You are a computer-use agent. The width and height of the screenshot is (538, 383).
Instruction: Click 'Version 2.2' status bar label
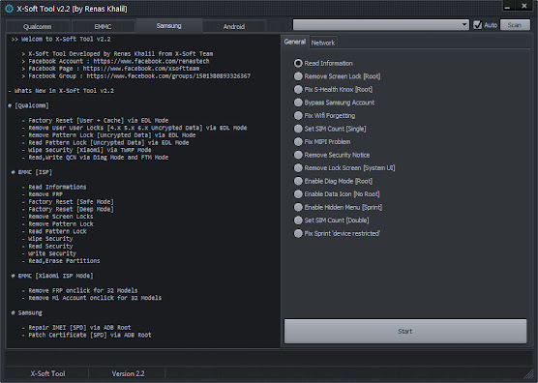click(x=128, y=373)
